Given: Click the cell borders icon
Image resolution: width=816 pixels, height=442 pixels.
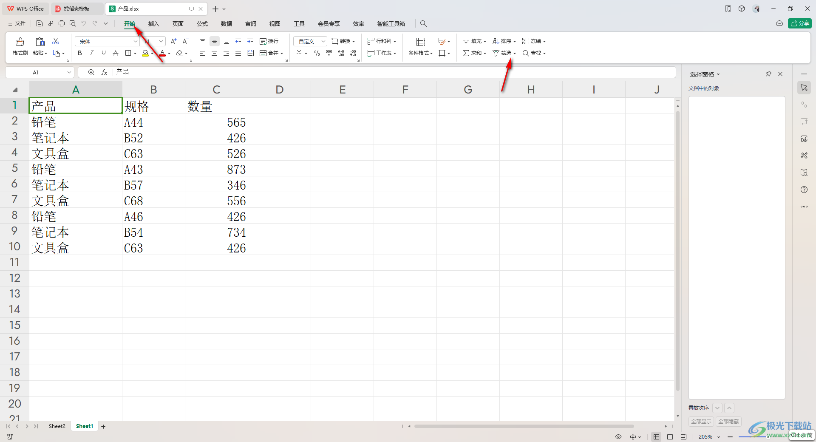Looking at the screenshot, I should (x=128, y=53).
